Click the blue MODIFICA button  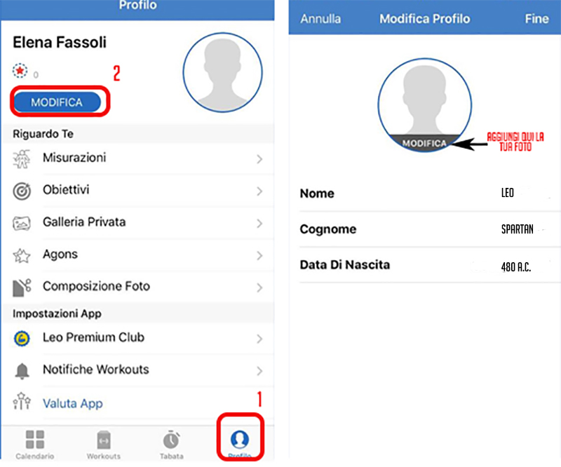pos(58,102)
